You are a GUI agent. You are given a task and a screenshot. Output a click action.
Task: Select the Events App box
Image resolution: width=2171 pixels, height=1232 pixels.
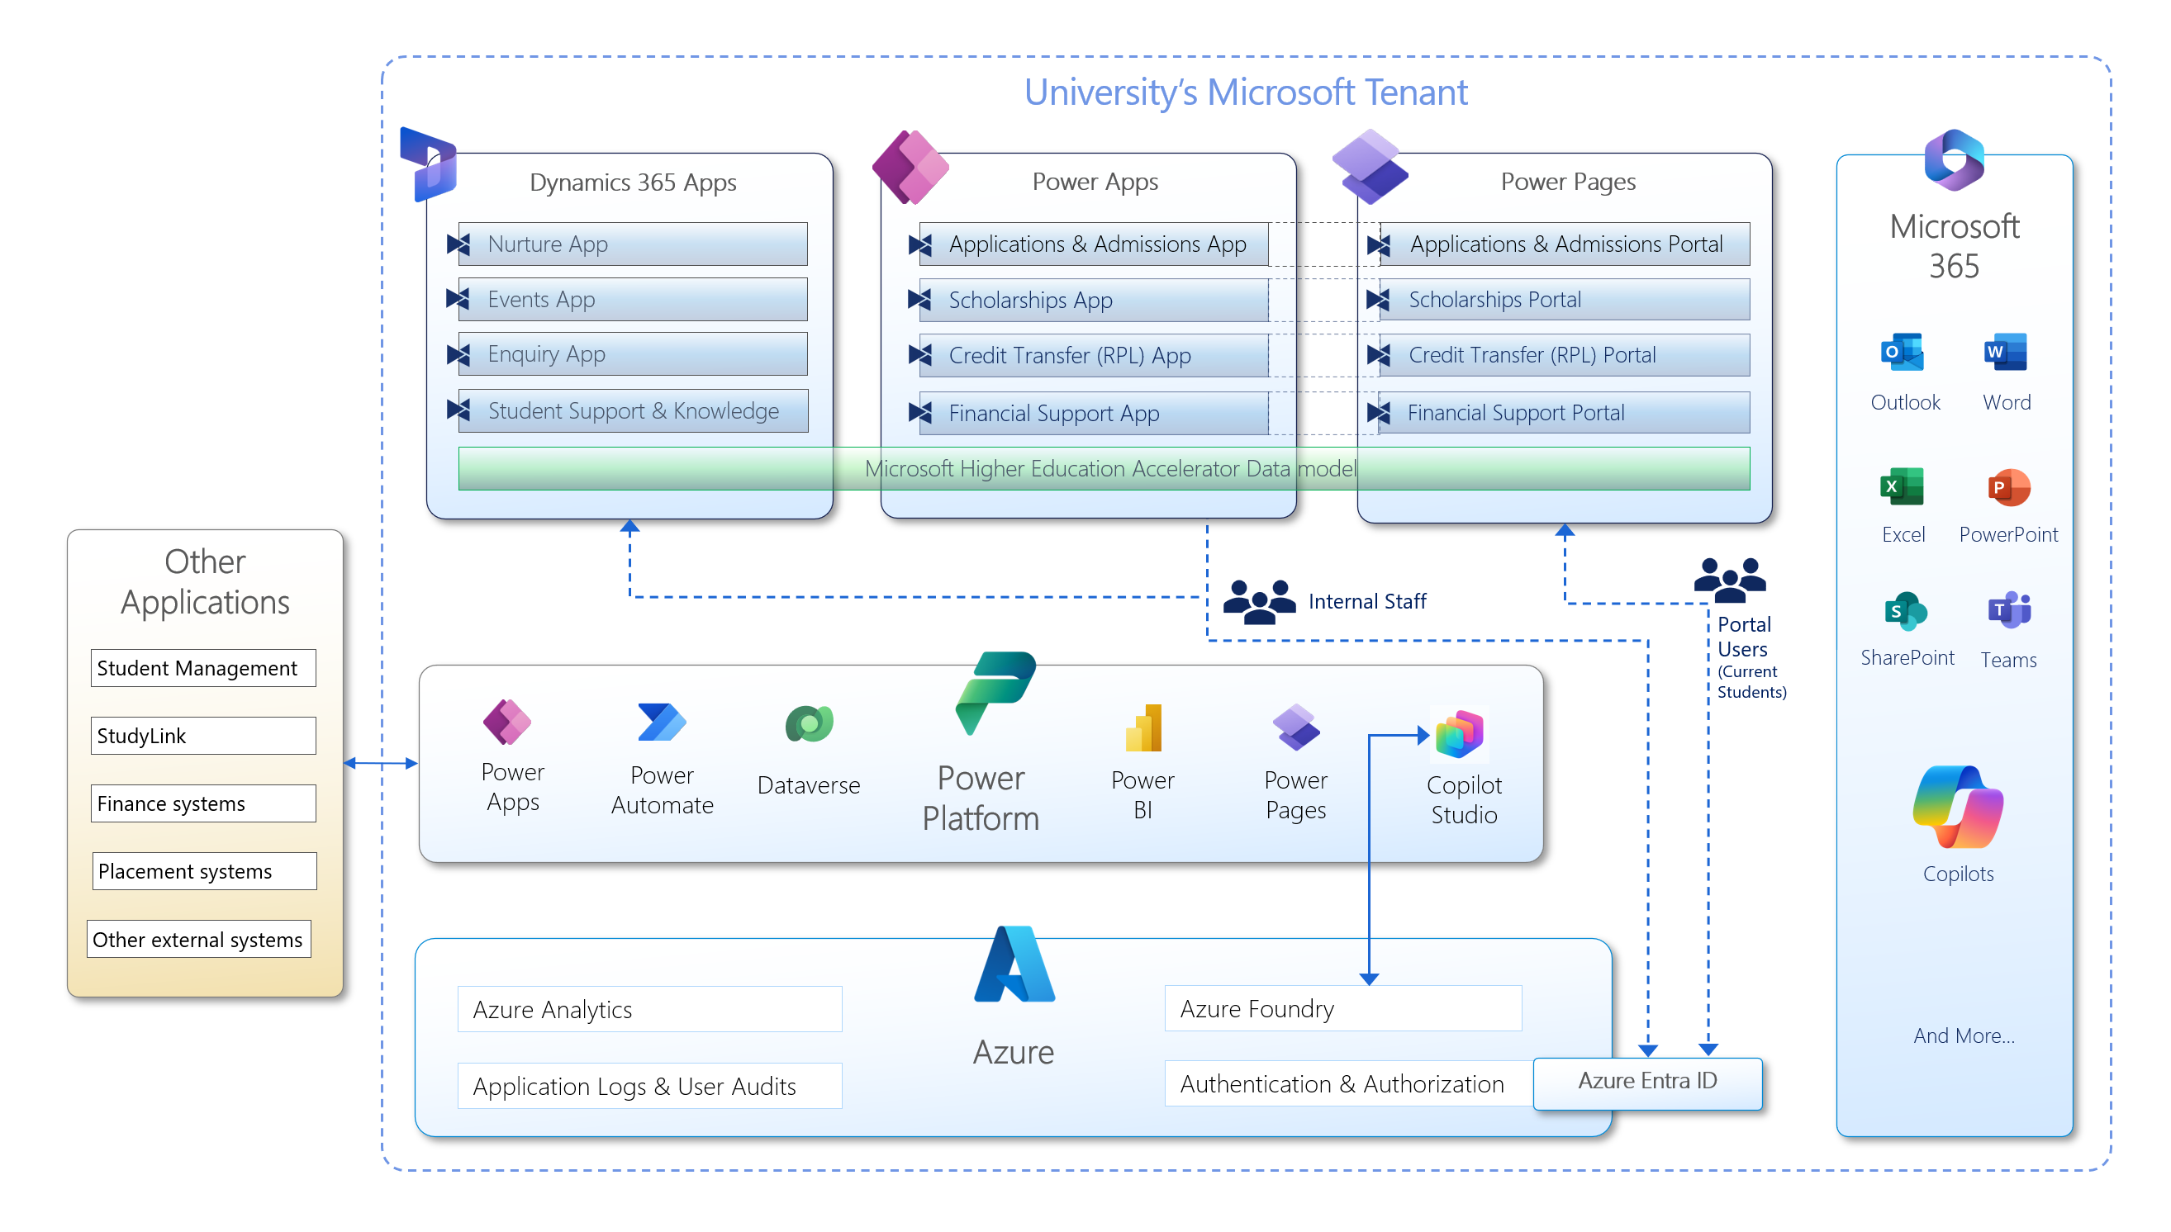[x=632, y=299]
